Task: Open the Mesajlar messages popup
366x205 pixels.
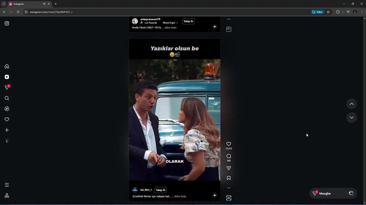Action: pyautogui.click(x=333, y=193)
